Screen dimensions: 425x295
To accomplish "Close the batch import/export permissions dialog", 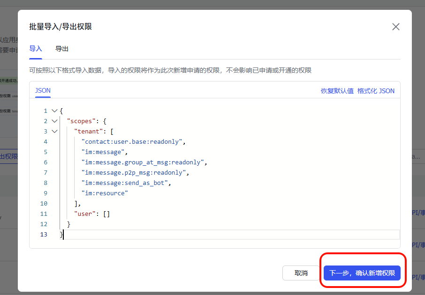I will coord(396,27).
